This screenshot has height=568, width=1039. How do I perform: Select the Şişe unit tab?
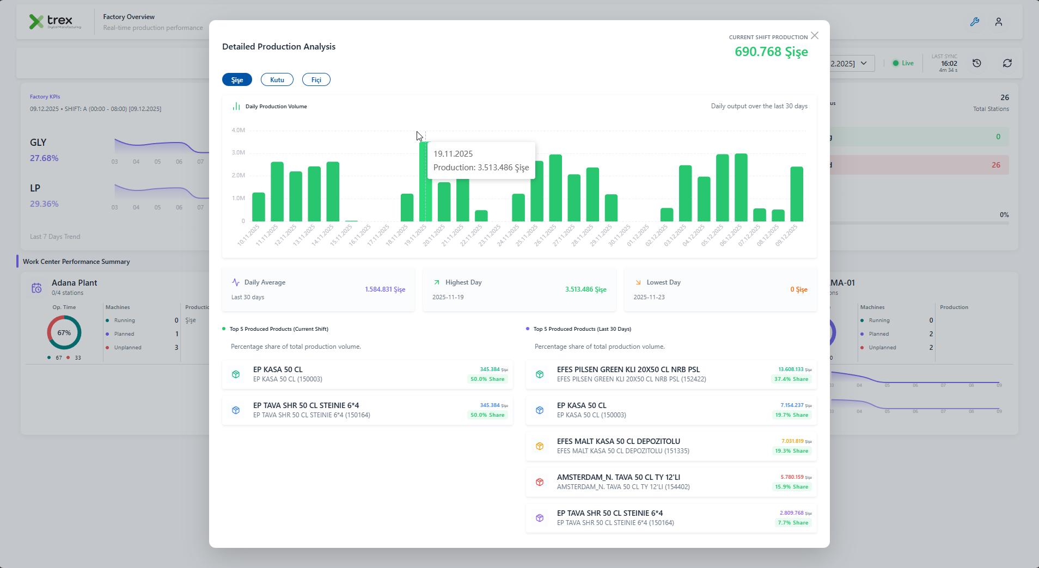pyautogui.click(x=237, y=79)
